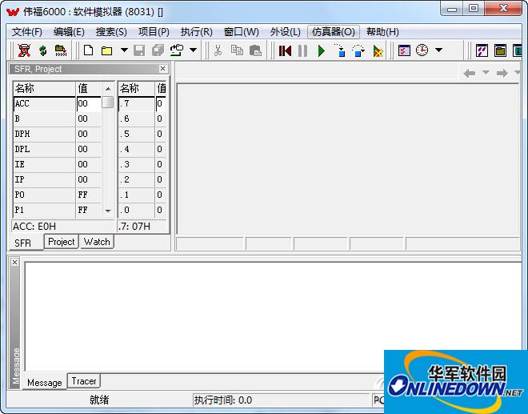
Task: Click the breakpoint list window icon
Action: tap(404, 50)
